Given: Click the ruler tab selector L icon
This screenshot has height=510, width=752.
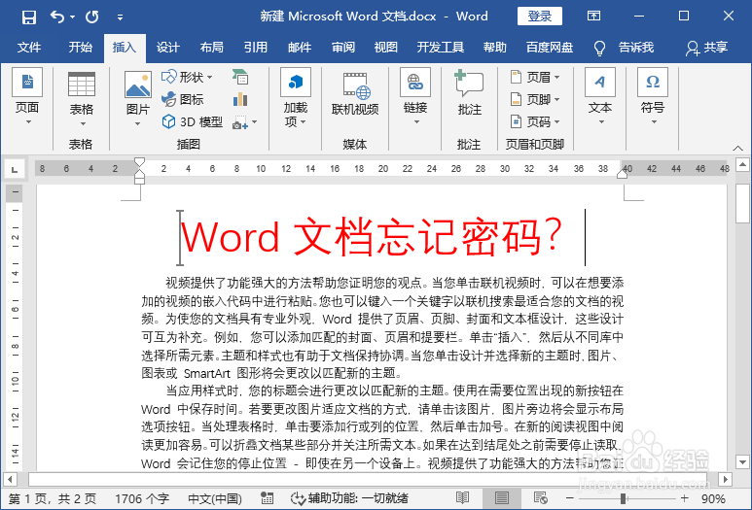Looking at the screenshot, I should [x=15, y=169].
